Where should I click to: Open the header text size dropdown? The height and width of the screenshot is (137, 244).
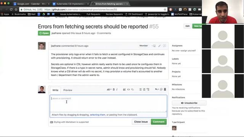click(109, 89)
